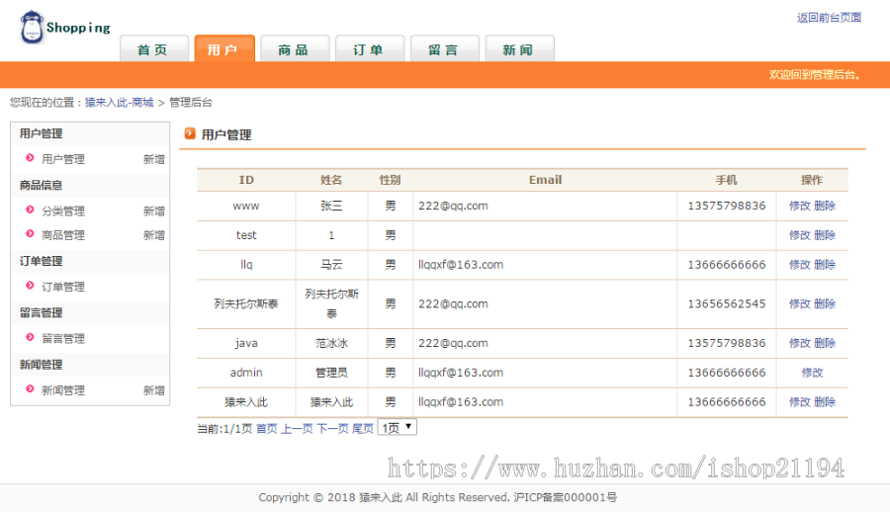Click 修改 for user llq
Screen dimensions: 890x512
800,265
